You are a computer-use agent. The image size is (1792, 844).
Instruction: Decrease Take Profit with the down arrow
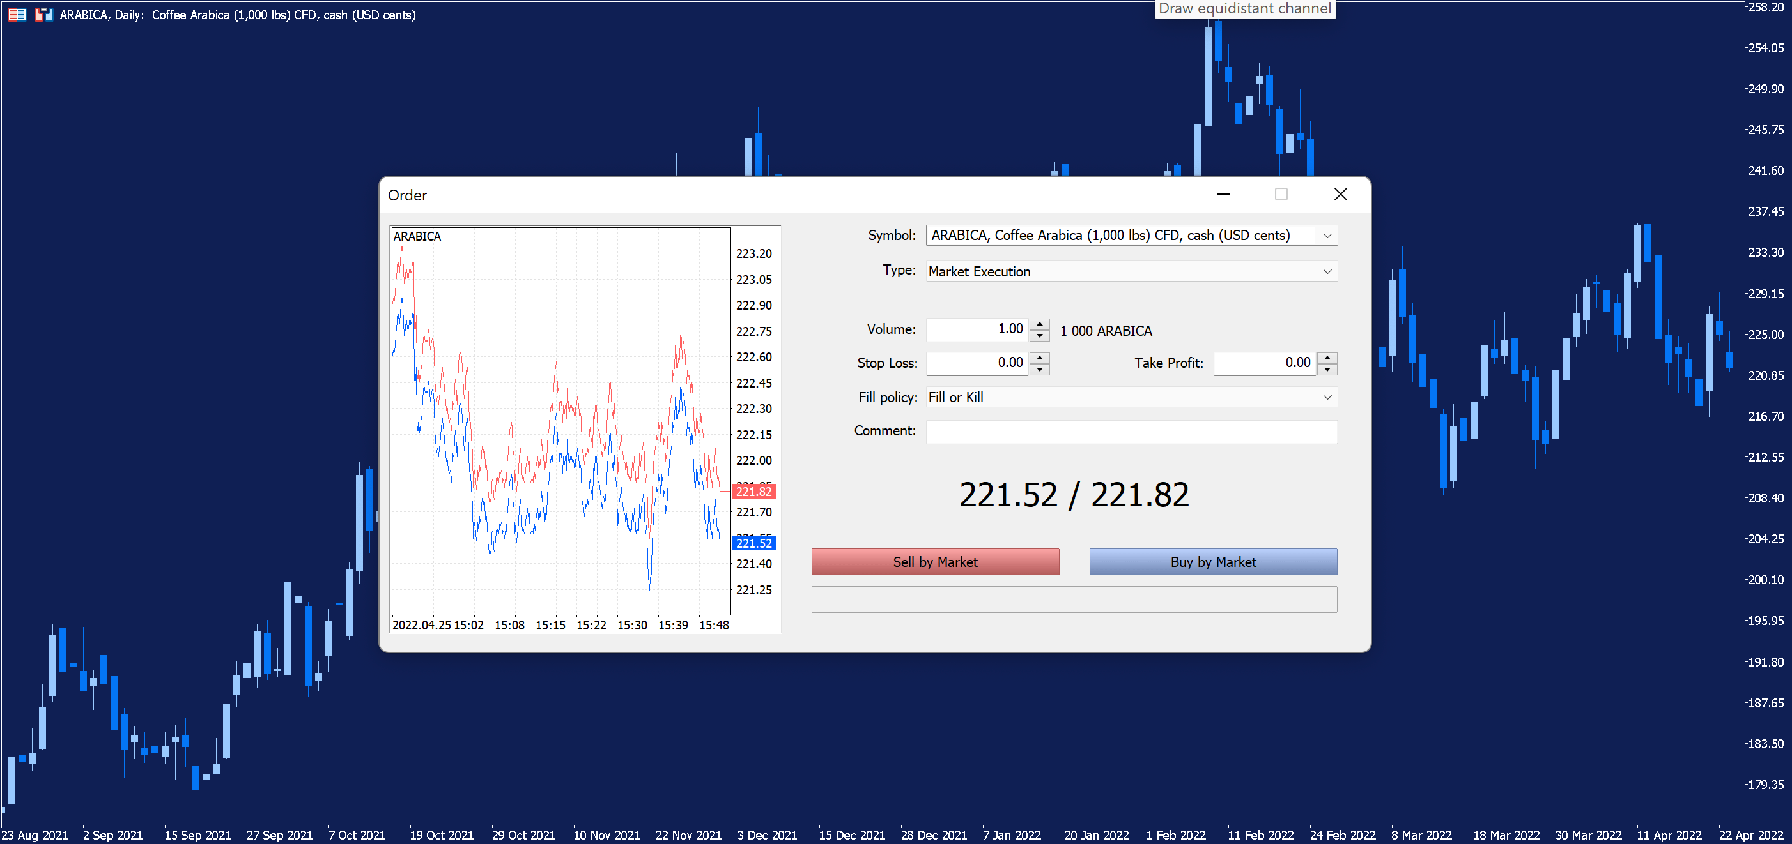click(1327, 369)
